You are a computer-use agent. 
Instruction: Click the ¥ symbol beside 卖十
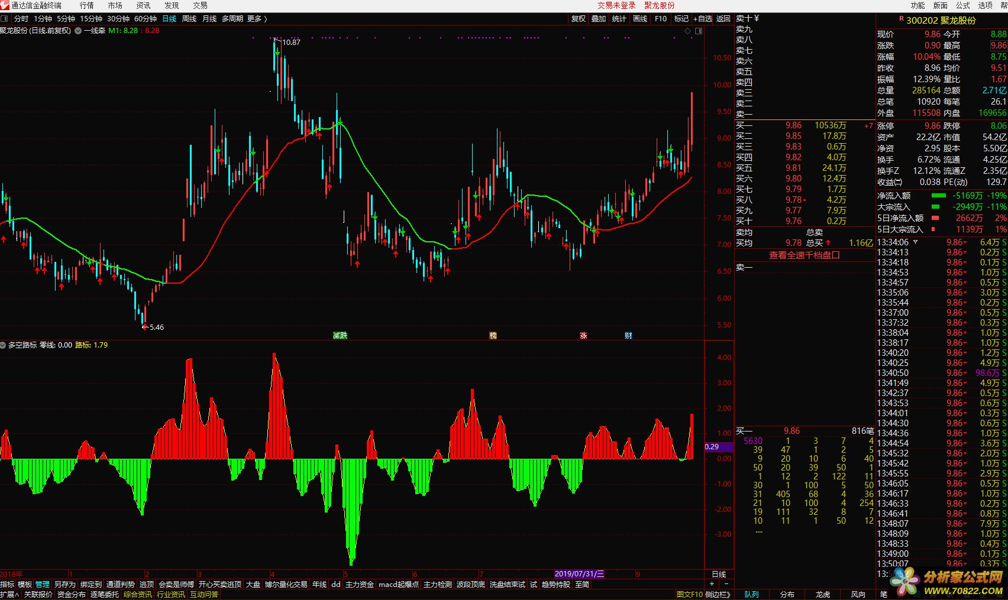coord(757,18)
